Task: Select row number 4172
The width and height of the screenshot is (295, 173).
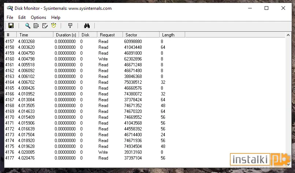Action: [x=10, y=129]
